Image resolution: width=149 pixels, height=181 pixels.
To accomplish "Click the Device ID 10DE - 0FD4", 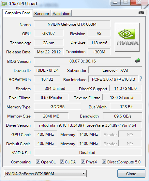I will (47, 70).
